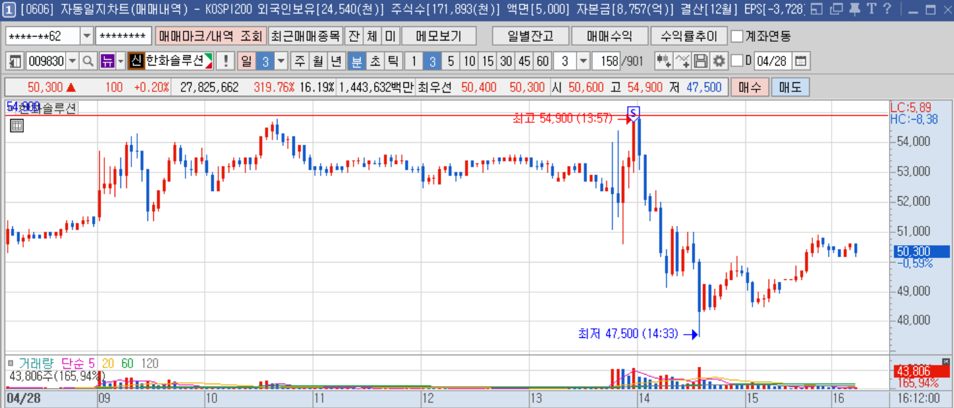Image resolution: width=954 pixels, height=408 pixels.
Task: Click the T font size icon
Action: pos(872,9)
